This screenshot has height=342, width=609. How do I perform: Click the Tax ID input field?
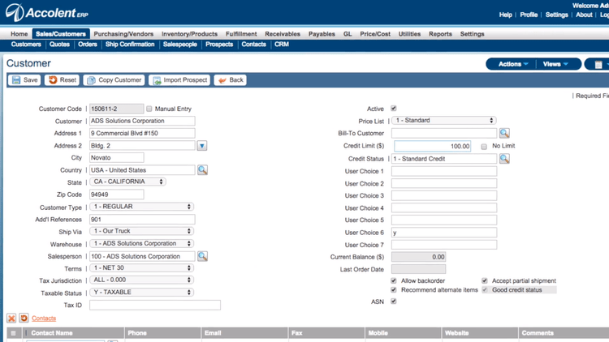155,305
